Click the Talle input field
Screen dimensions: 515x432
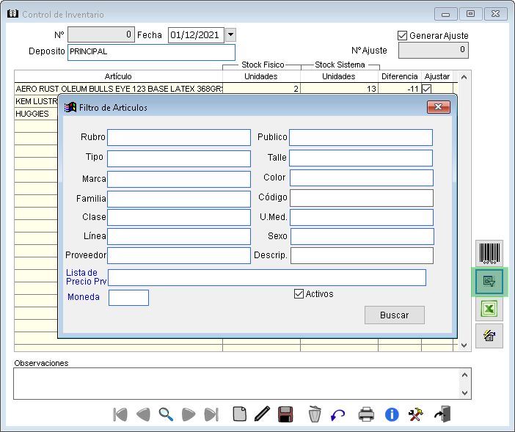coord(361,158)
